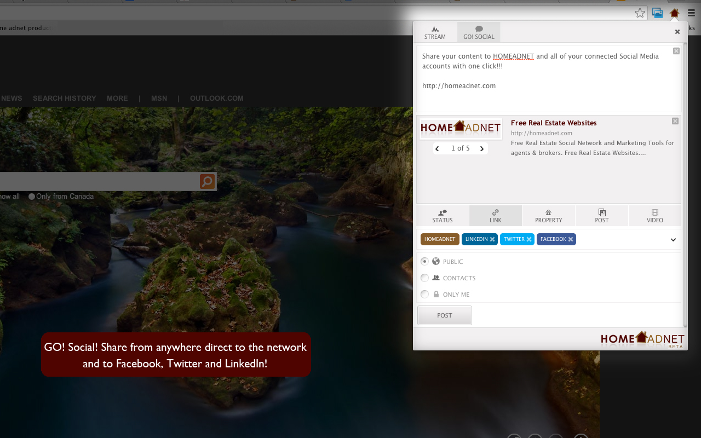Select the ONLY ME visibility radio button
Screen dimensions: 701x438
[x=424, y=294]
